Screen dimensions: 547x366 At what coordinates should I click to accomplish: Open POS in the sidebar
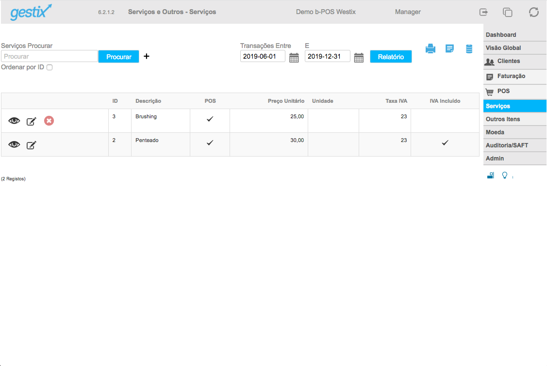tap(515, 91)
